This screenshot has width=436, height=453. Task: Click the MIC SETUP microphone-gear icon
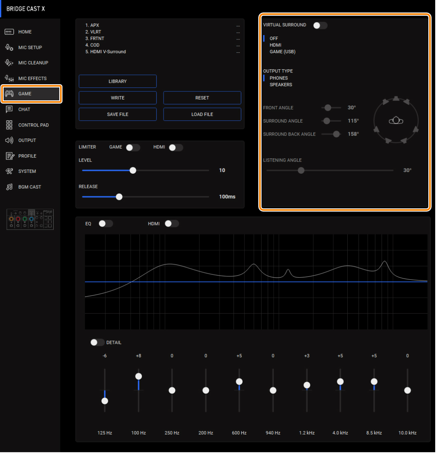pyautogui.click(x=9, y=48)
